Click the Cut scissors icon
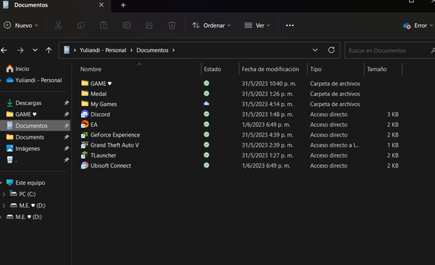 [x=58, y=25]
